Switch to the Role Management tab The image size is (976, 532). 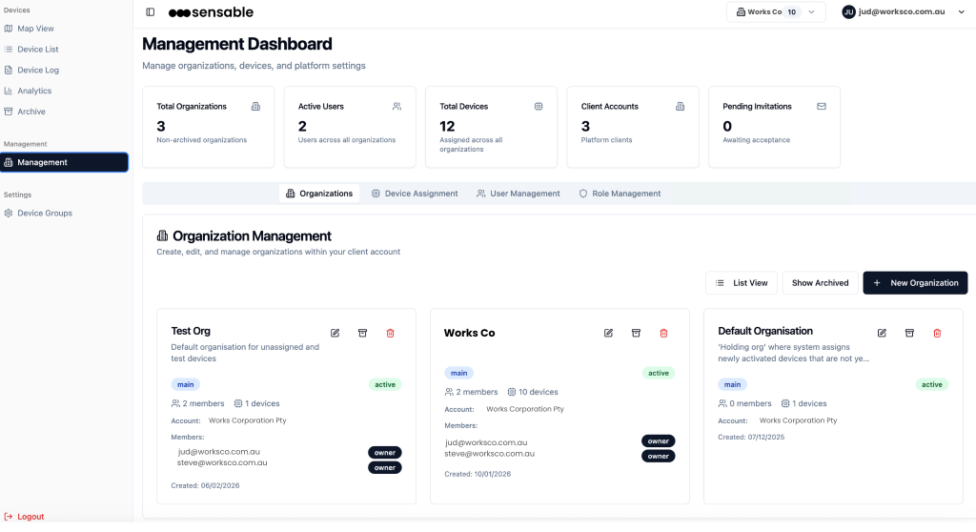click(x=620, y=194)
